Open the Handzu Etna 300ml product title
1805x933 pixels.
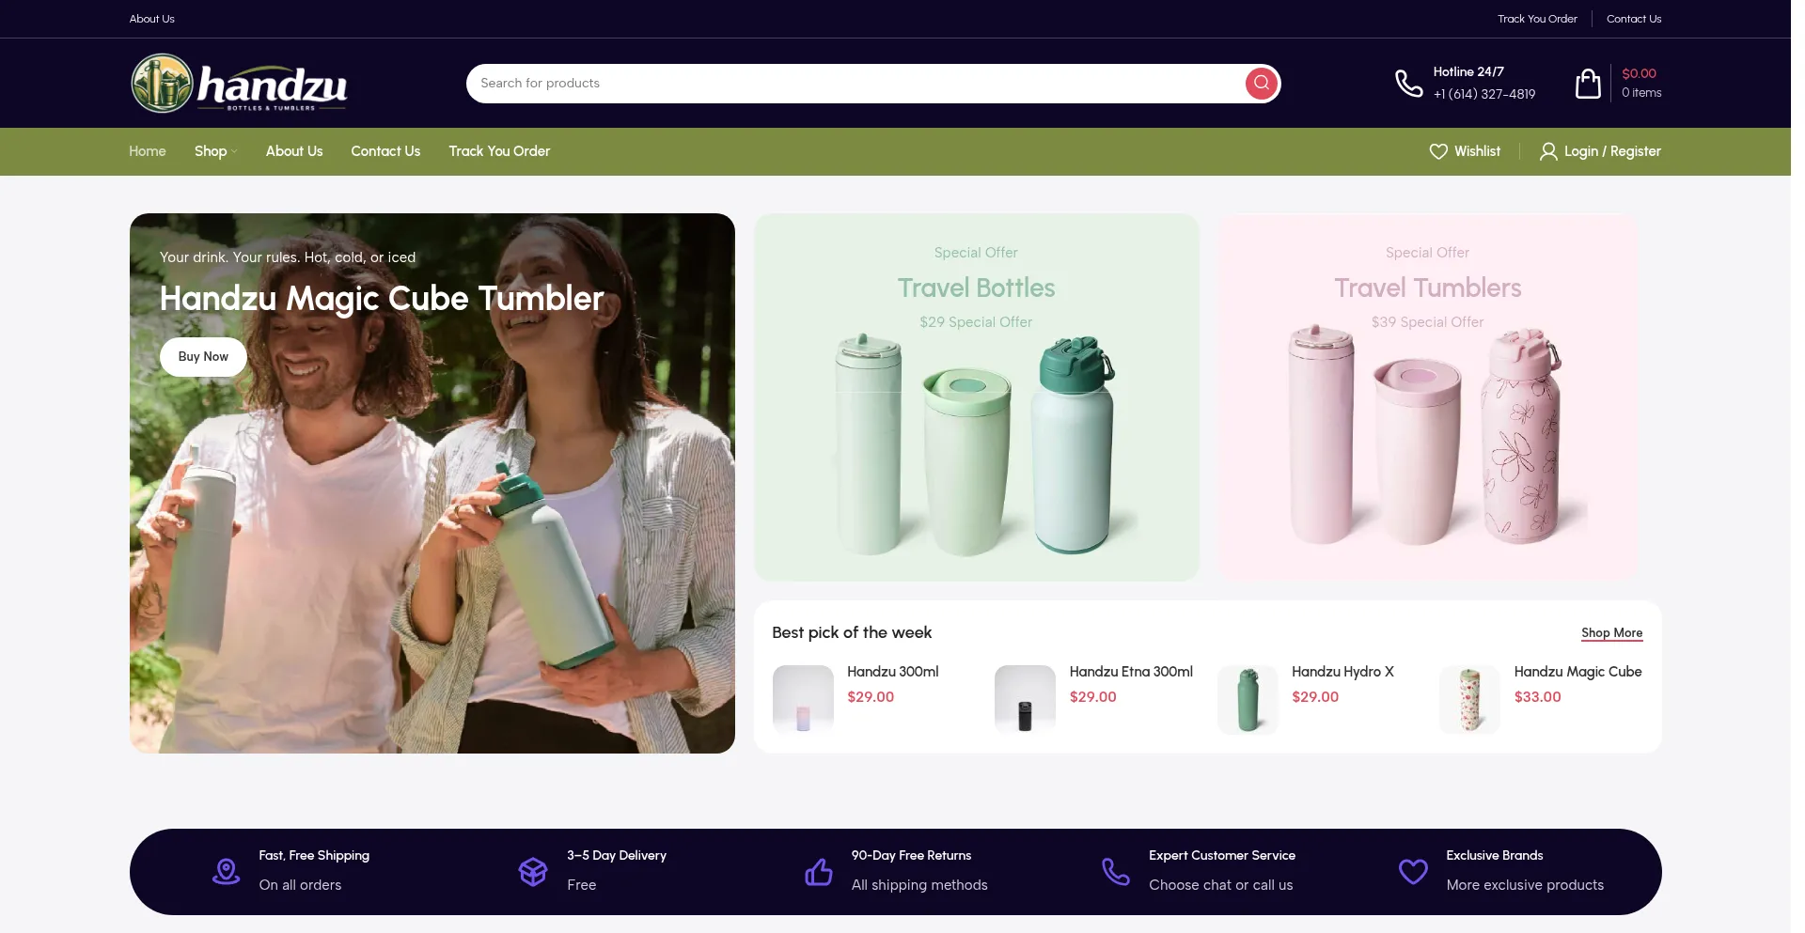click(1131, 672)
